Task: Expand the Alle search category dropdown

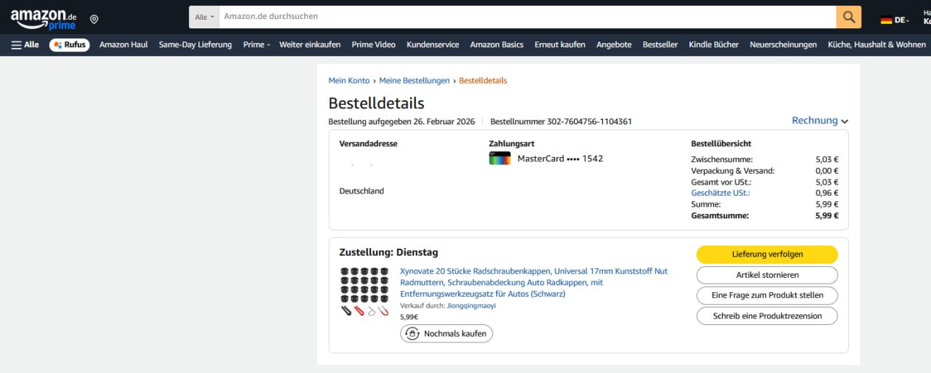Action: click(x=204, y=17)
